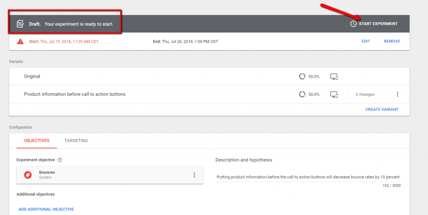Click the Original variant traffic weight circle
The width and height of the screenshot is (428, 215).
pyautogui.click(x=302, y=77)
